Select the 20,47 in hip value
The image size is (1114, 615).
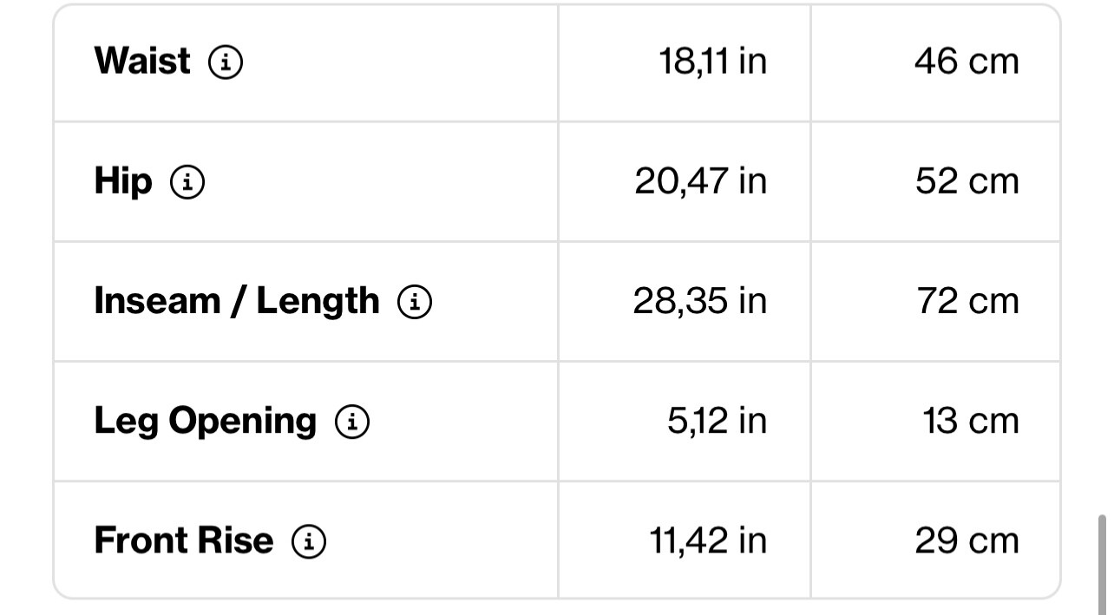[x=700, y=181]
